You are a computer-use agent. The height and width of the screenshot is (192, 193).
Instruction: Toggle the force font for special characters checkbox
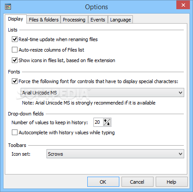click(14, 81)
